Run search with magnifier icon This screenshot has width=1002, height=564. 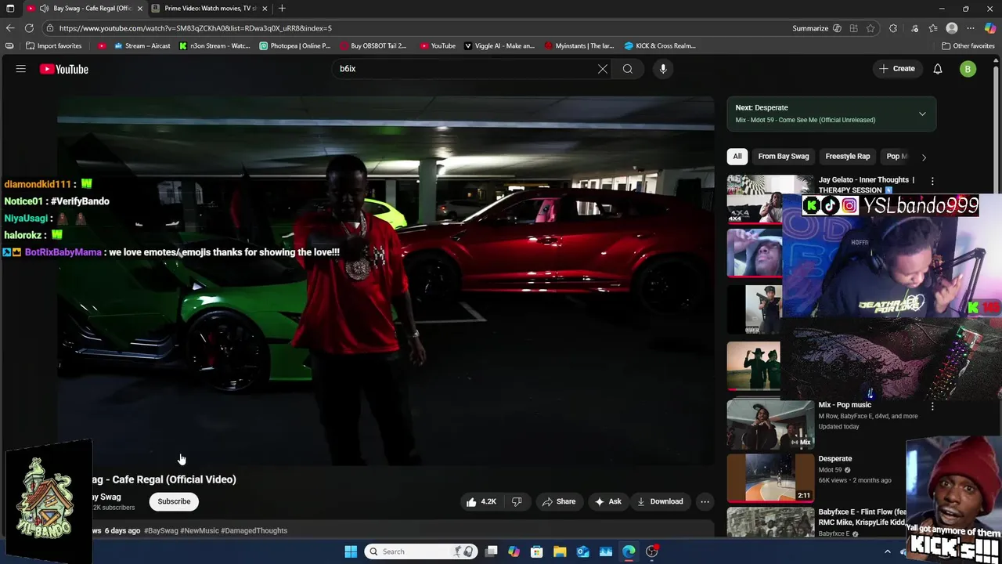pyautogui.click(x=628, y=69)
